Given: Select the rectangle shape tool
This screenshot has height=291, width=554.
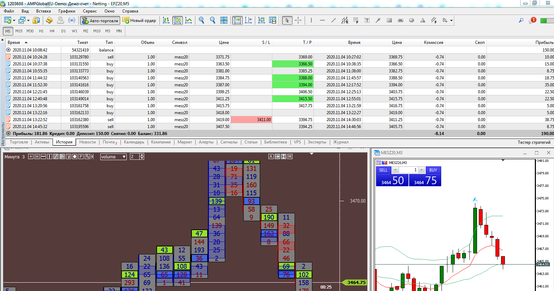Looking at the screenshot, I should point(389,21).
